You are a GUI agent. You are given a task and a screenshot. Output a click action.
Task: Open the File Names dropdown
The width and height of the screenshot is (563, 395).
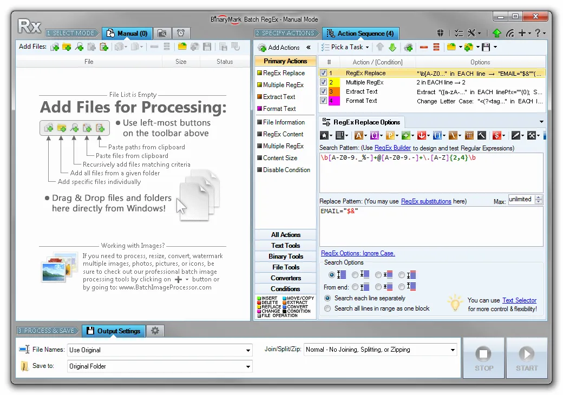click(x=247, y=350)
